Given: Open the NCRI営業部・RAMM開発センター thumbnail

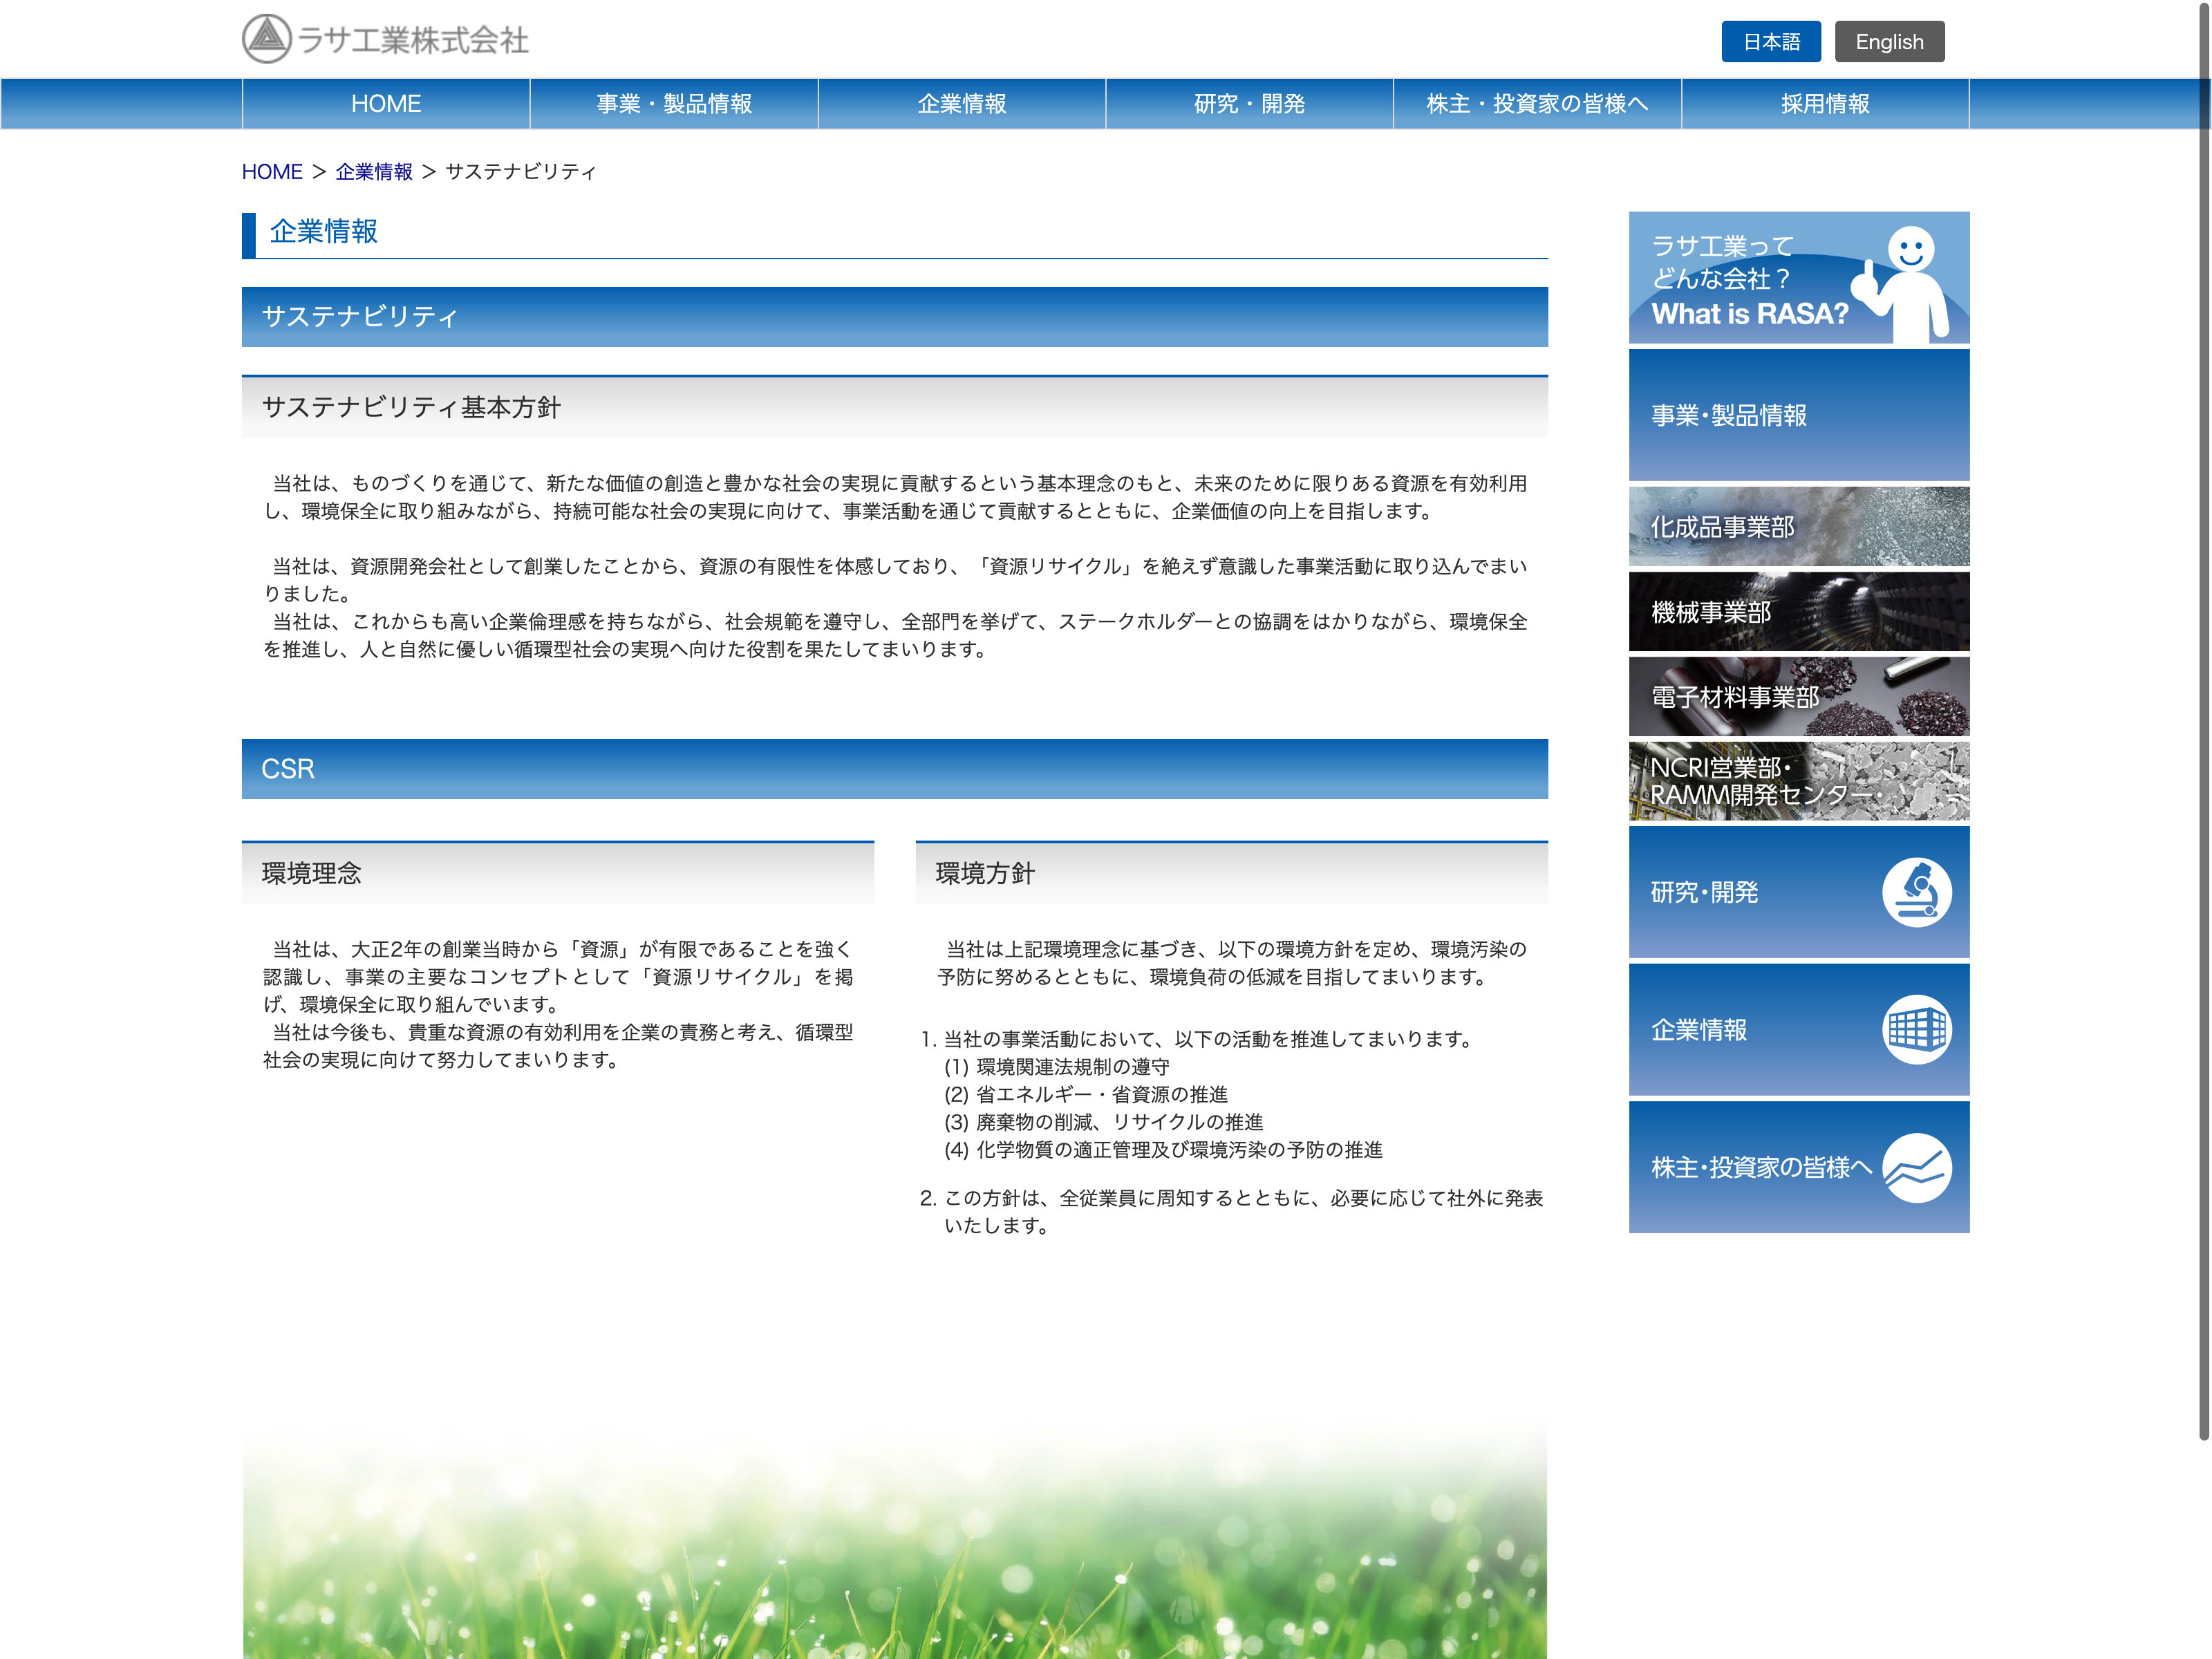Looking at the screenshot, I should point(1798,781).
